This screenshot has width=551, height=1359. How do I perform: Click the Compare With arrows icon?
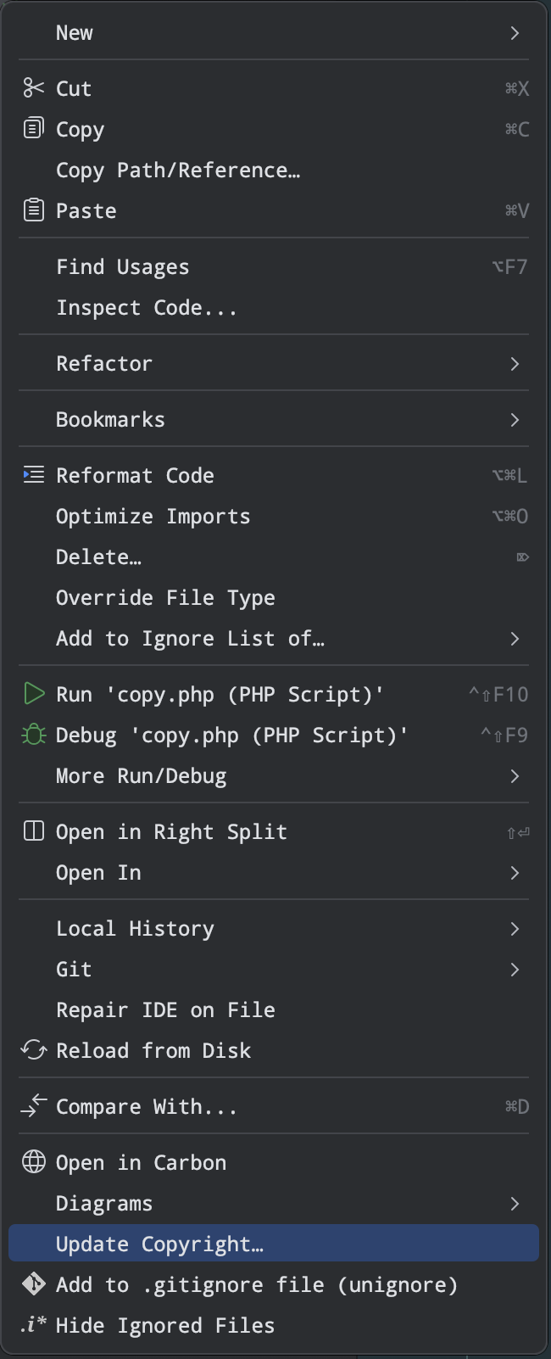pos(33,1106)
